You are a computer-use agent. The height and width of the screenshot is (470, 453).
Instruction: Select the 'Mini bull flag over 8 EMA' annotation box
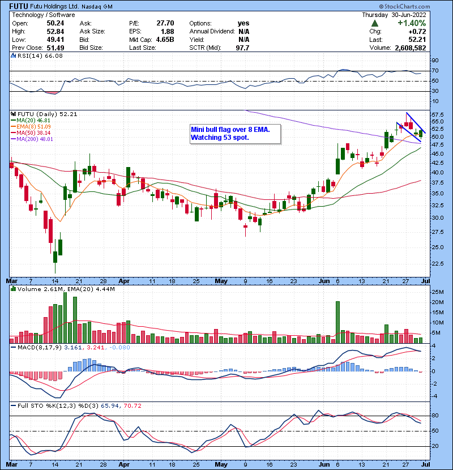236,134
